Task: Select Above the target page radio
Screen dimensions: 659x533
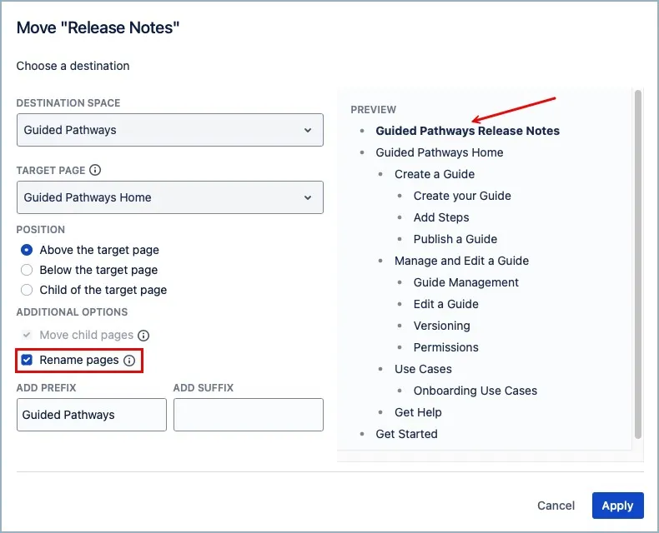Action: point(27,250)
